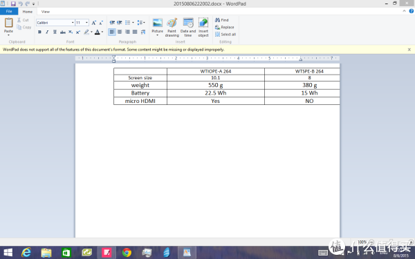Open the File menu
The image size is (415, 259).
click(9, 11)
